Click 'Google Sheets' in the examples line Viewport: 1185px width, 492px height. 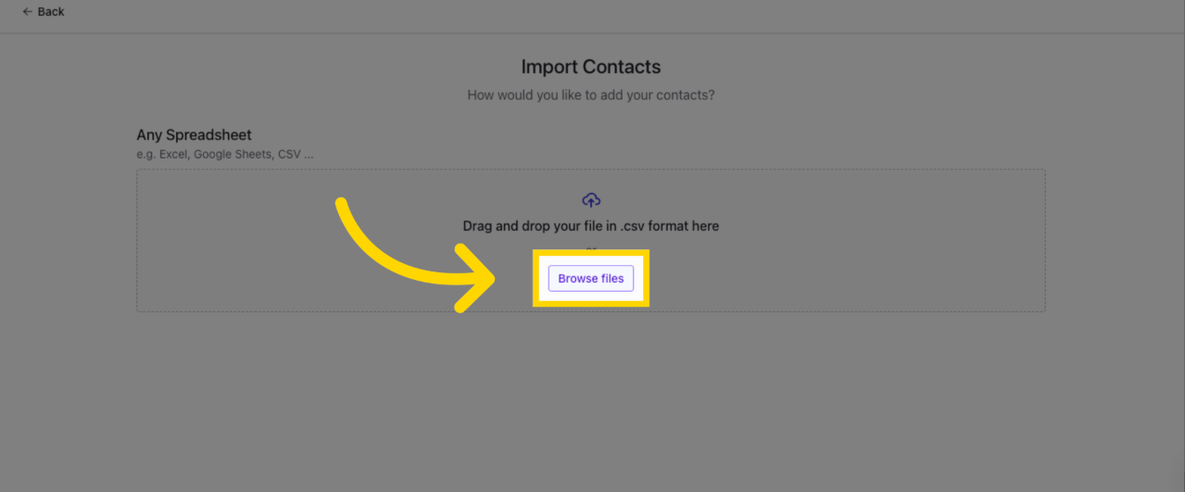click(x=232, y=154)
